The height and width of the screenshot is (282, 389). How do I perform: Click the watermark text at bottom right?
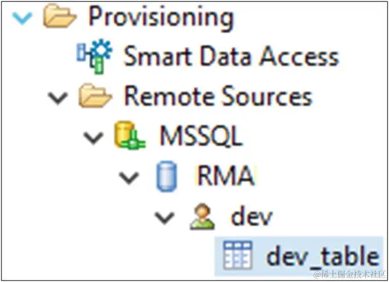tap(350, 275)
